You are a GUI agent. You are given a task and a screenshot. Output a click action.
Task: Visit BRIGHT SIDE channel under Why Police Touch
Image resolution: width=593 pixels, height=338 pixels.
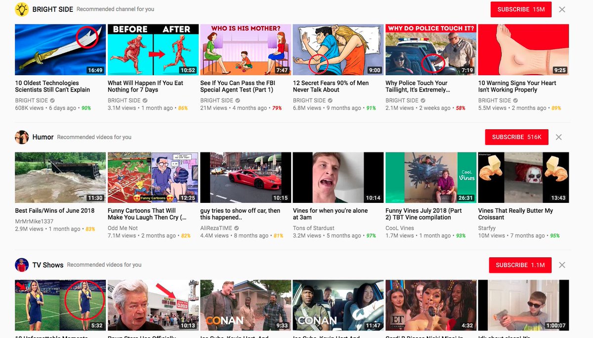pos(402,100)
